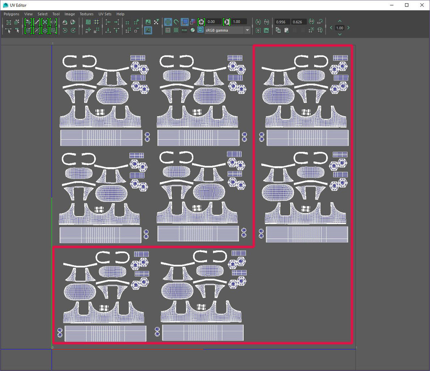Click the Snap UVs to grid icon
The width and height of the screenshot is (430, 371).
[x=97, y=22]
